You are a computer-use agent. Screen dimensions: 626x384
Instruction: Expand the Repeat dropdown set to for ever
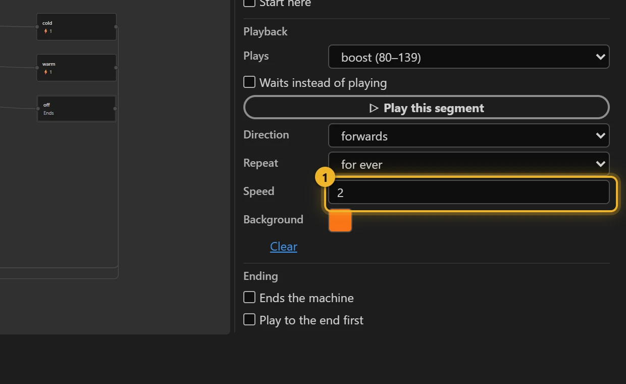[469, 164]
